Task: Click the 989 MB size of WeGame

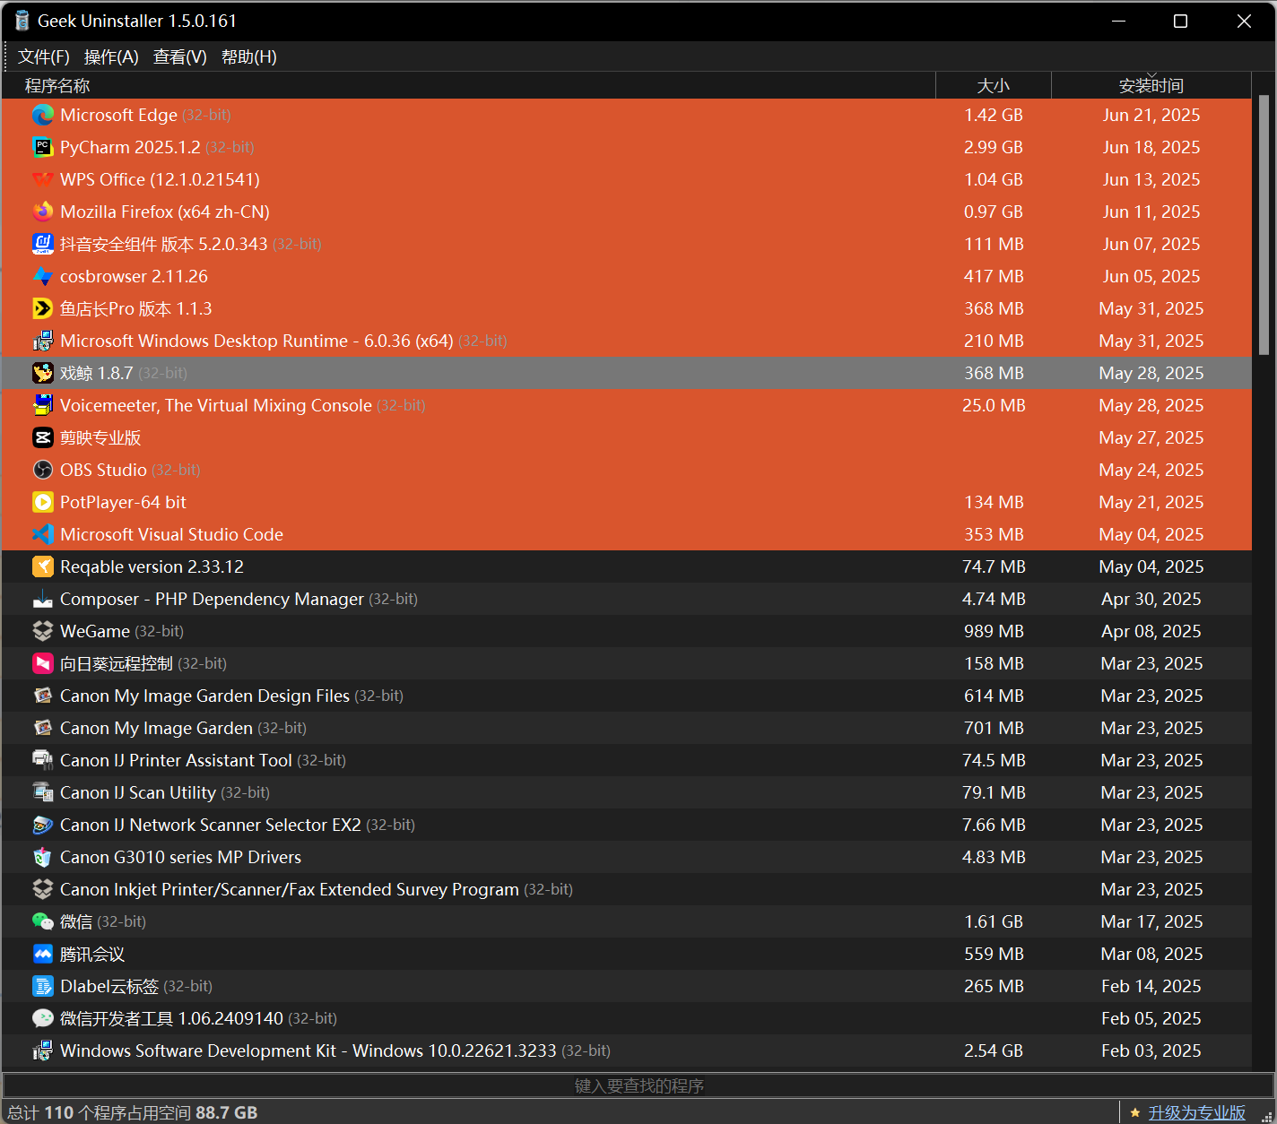Action: click(994, 631)
